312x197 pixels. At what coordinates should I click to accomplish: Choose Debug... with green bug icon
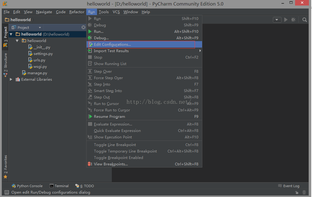144,38
